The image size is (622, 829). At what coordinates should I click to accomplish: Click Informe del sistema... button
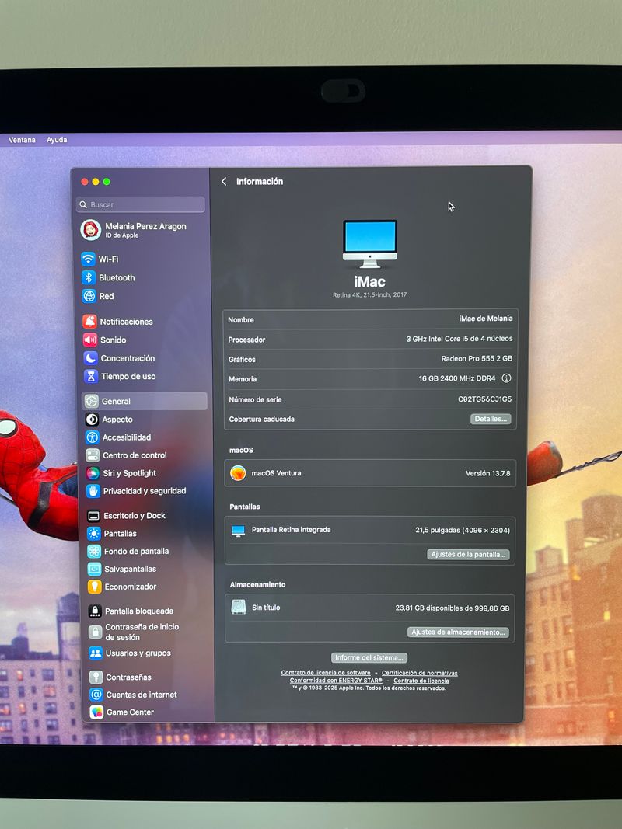pyautogui.click(x=369, y=657)
